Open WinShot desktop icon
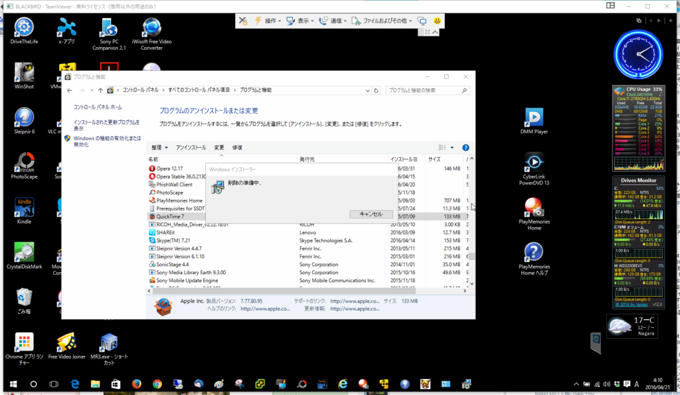 pos(24,76)
